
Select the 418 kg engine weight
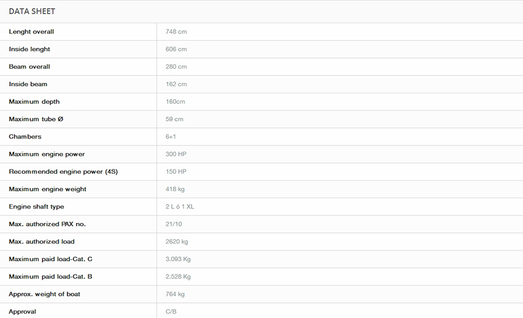175,189
